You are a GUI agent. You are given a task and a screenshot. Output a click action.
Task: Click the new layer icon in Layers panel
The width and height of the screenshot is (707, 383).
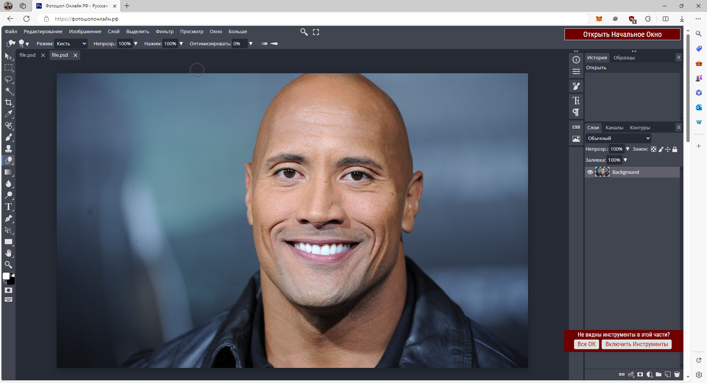668,375
